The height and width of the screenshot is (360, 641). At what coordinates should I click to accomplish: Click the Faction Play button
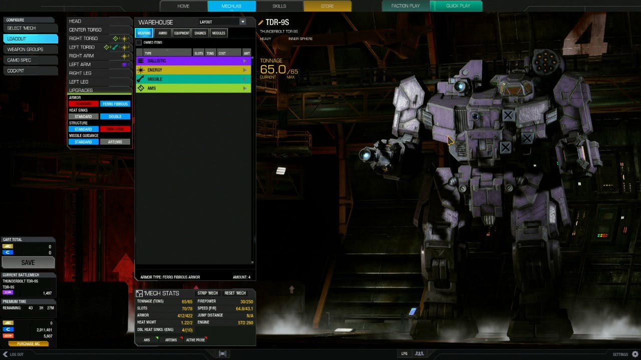[406, 6]
